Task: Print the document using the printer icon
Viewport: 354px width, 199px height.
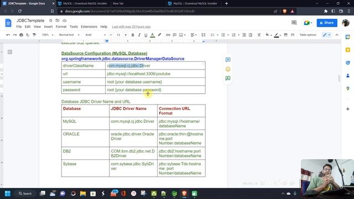Action: 21,35
